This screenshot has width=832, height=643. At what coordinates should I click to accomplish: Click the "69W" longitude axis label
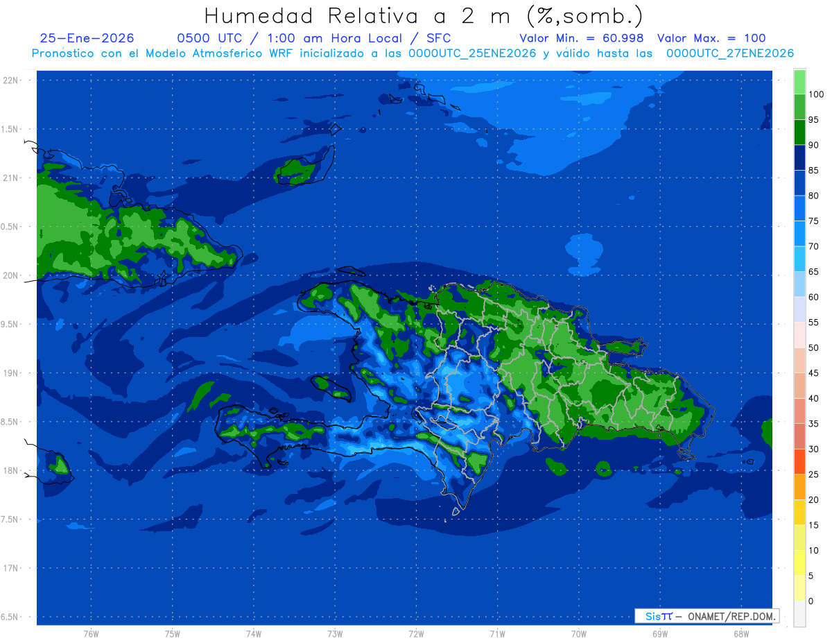(x=660, y=633)
